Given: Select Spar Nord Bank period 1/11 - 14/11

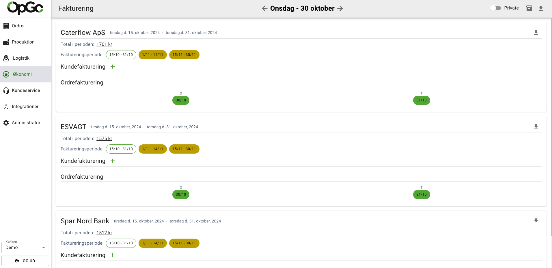Looking at the screenshot, I should 152,243.
